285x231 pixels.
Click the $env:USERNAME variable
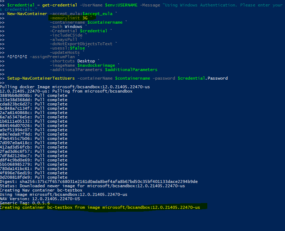121,5
